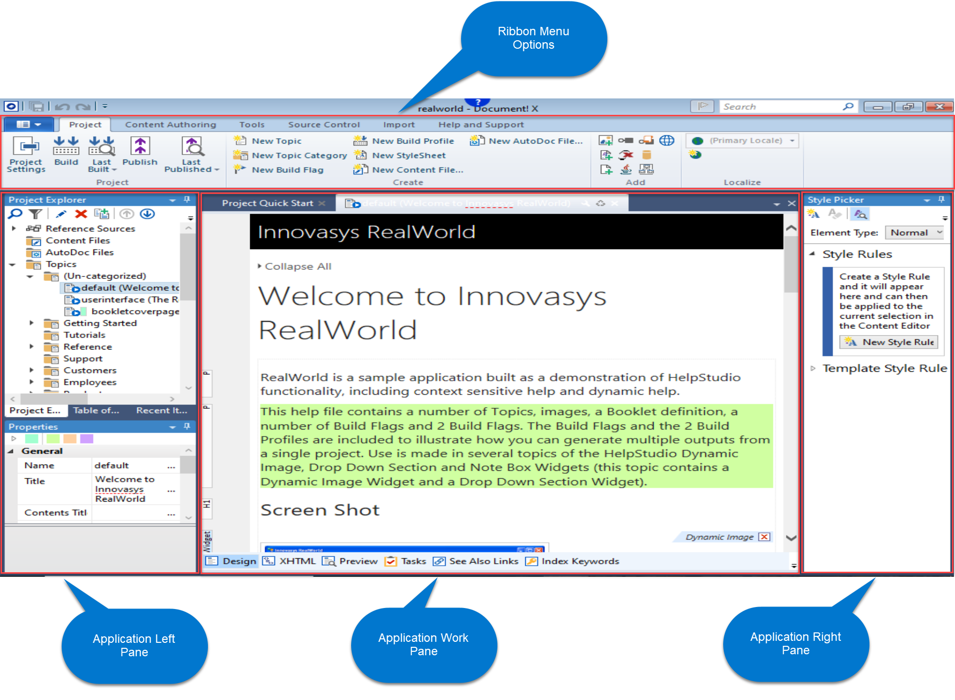Select the userinterface topic item

coord(122,299)
